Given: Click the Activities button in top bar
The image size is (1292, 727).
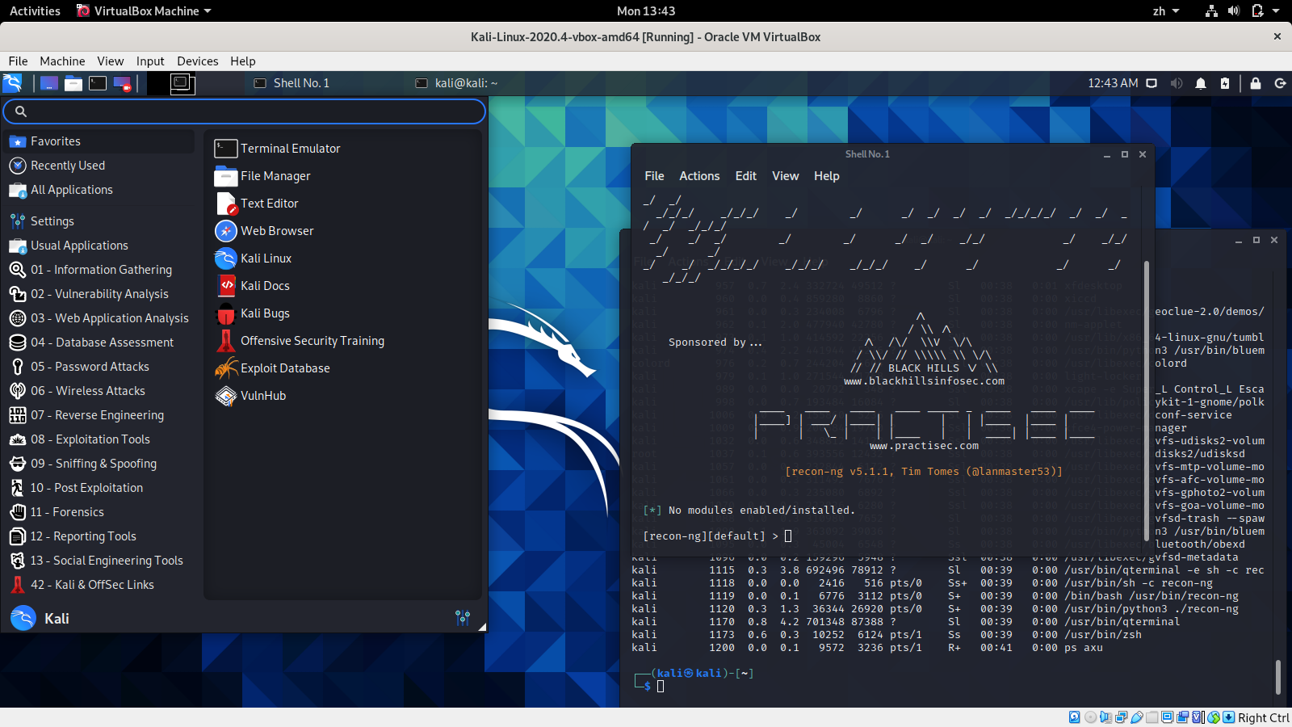Looking at the screenshot, I should tap(35, 11).
